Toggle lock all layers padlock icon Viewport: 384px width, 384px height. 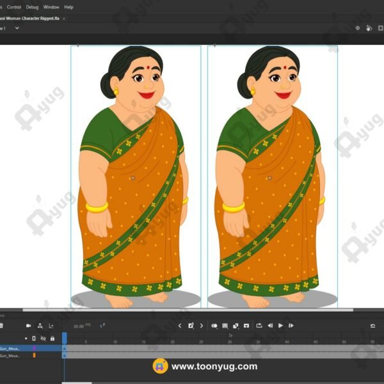pos(52,339)
